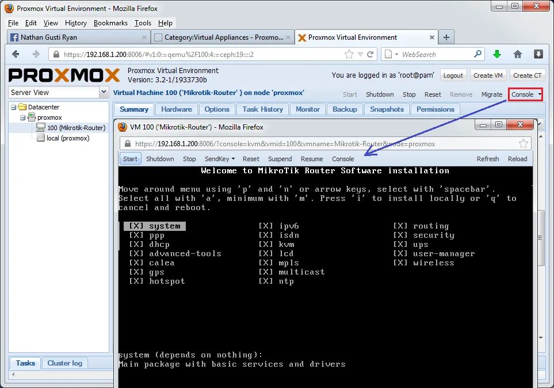Close the Category:Virtual Appliances tab
Image resolution: width=554 pixels, height=388 pixels.
click(x=288, y=37)
